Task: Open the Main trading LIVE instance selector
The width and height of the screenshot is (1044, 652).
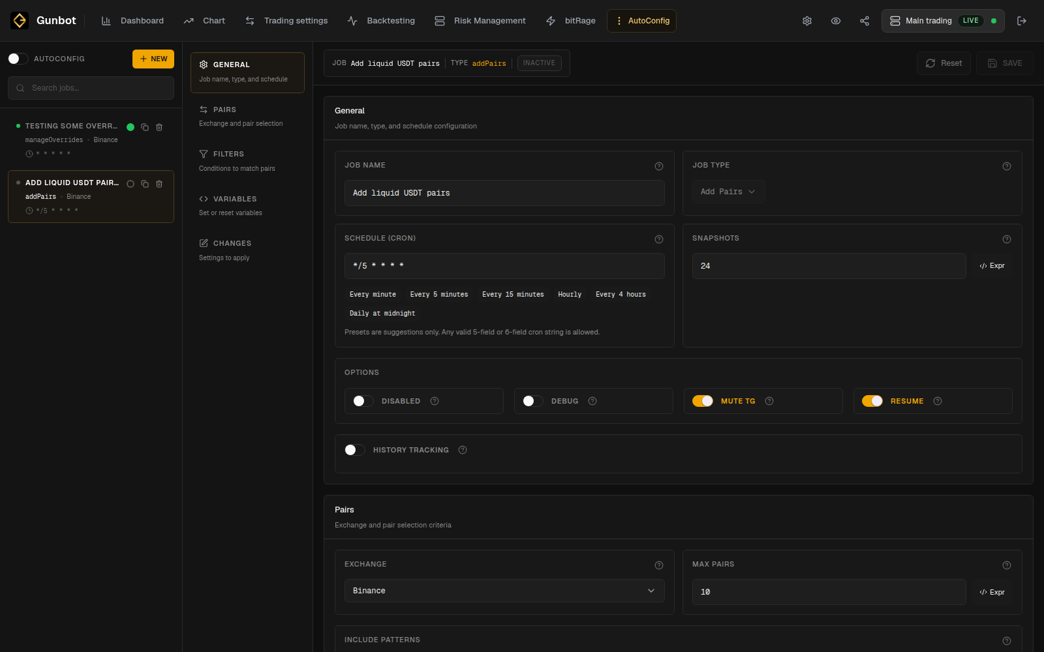Action: (943, 21)
